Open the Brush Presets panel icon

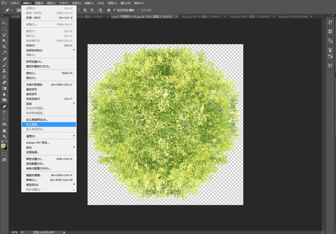pos(330,56)
